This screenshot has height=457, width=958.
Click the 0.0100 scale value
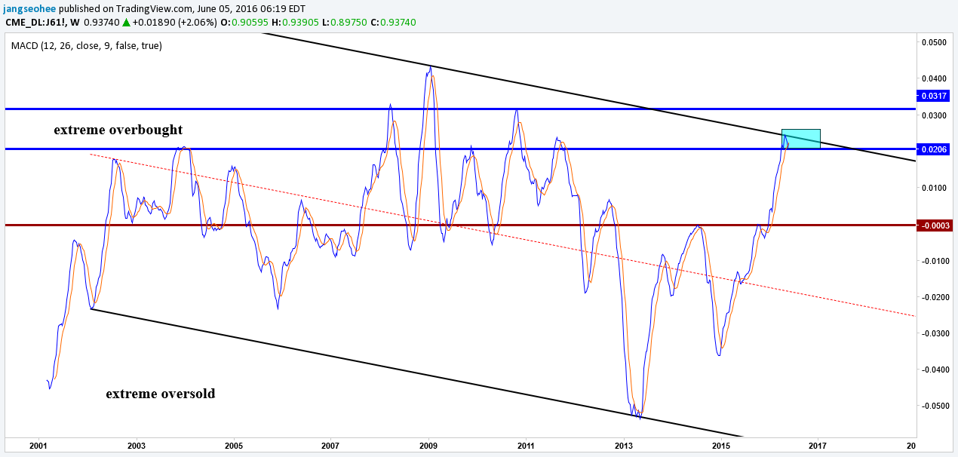pyautogui.click(x=935, y=188)
